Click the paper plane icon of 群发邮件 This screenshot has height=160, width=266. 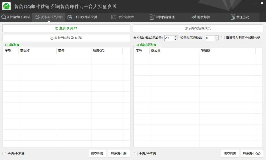(x=194, y=17)
